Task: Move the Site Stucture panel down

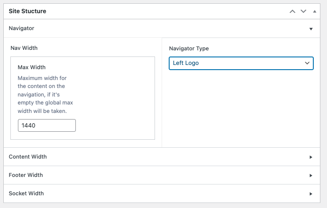Action: click(303, 11)
